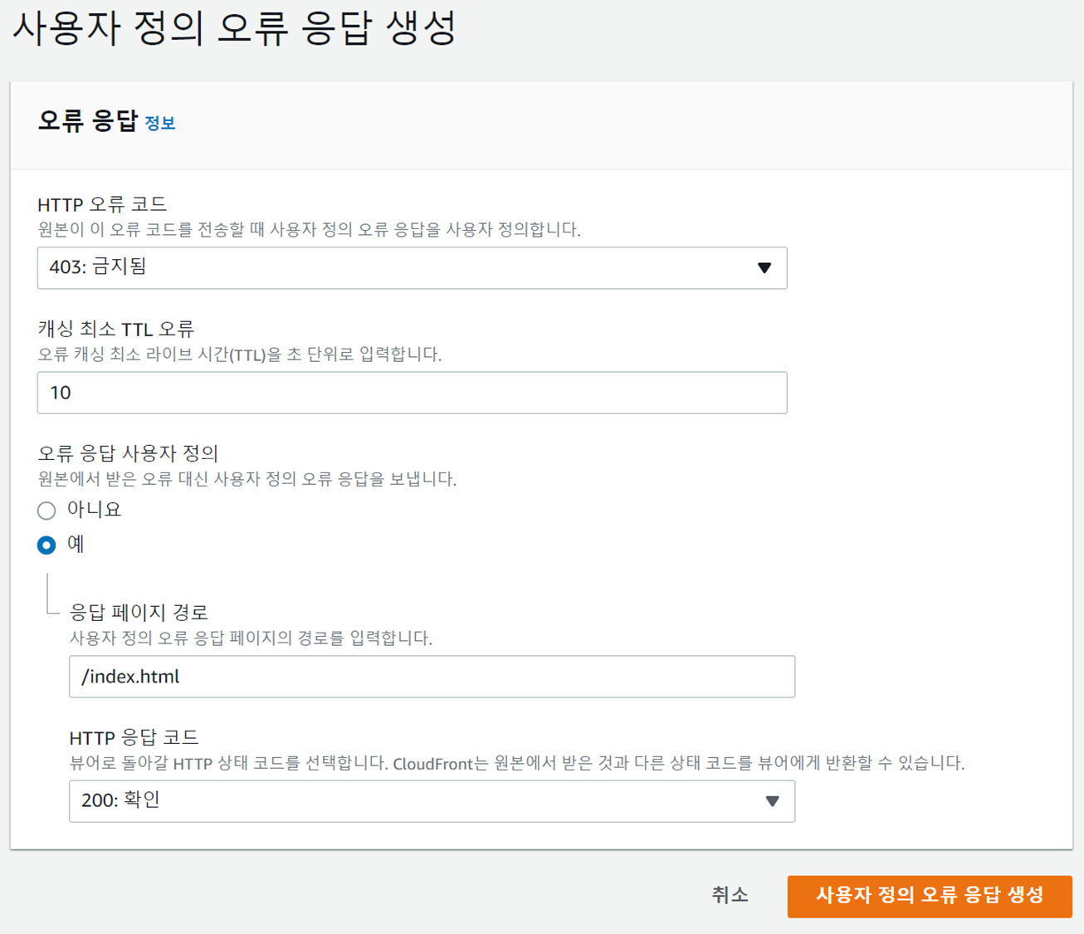Expand the '403: 금지됨' selector arrow
The height and width of the screenshot is (934, 1084).
tap(764, 268)
